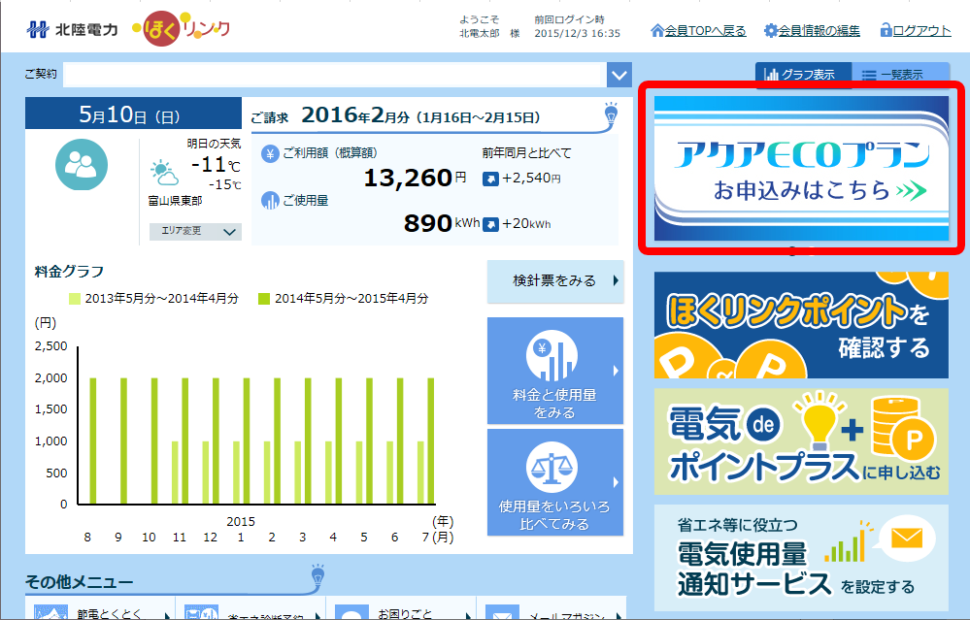Click the balance scale icon
The width and height of the screenshot is (970, 620).
[x=552, y=468]
